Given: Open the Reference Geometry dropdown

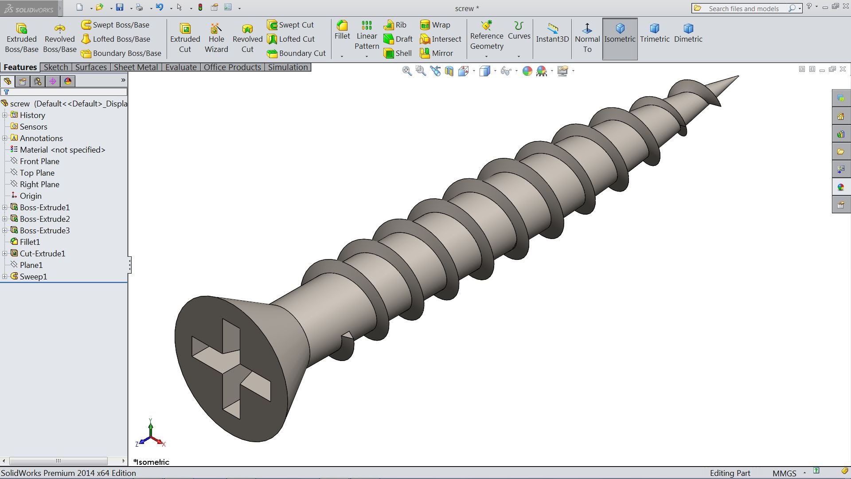Looking at the screenshot, I should (x=487, y=37).
